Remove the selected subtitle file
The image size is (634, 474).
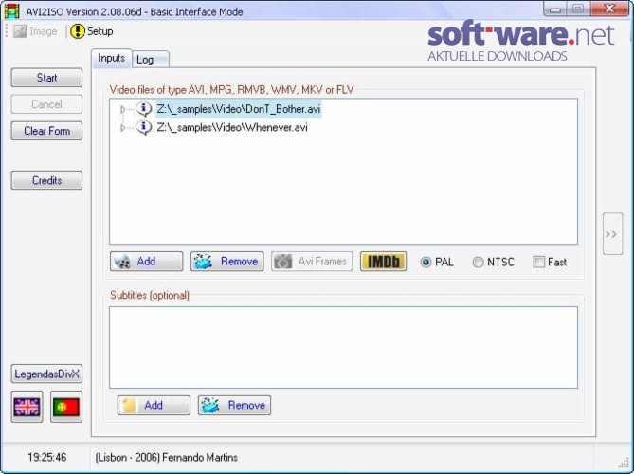tap(234, 405)
